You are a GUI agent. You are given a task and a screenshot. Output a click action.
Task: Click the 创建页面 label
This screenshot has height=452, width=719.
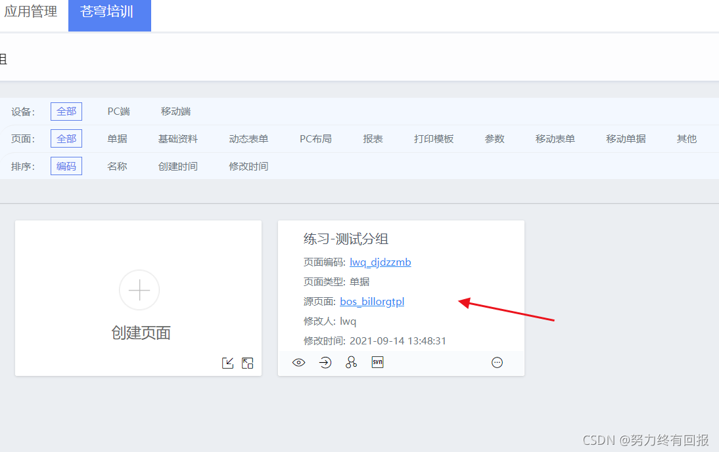pyautogui.click(x=141, y=333)
